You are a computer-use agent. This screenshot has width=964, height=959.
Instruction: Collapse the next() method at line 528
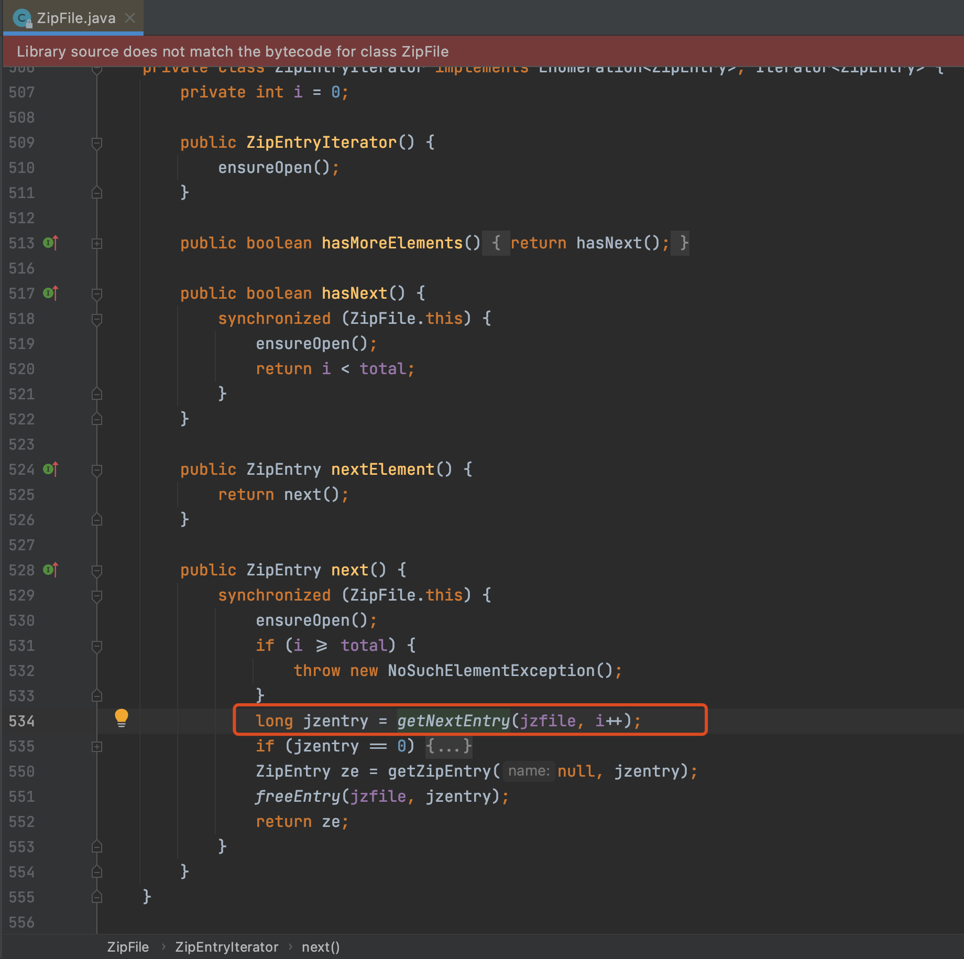pos(97,571)
